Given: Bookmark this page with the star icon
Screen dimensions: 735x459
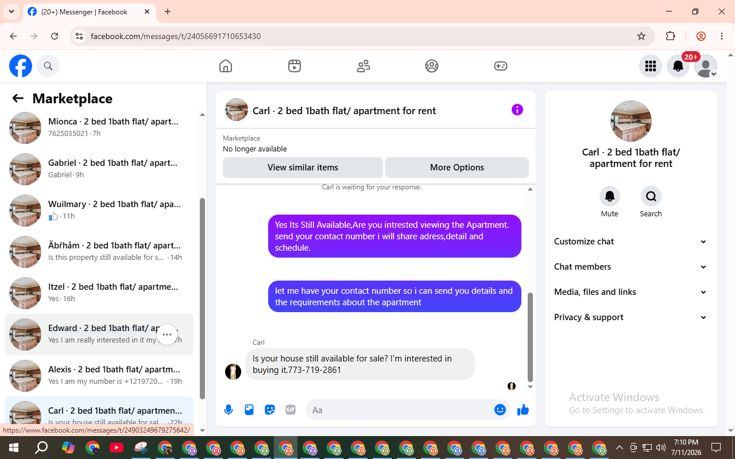Looking at the screenshot, I should [641, 36].
